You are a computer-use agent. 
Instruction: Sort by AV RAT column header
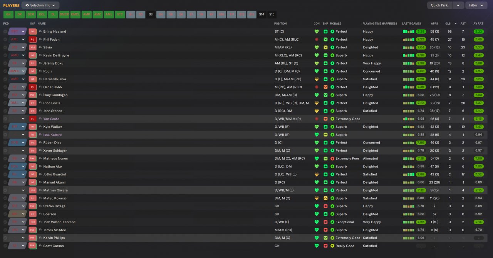tap(479, 23)
